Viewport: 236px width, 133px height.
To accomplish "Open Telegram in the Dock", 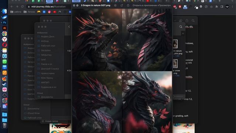I will click(4, 56).
